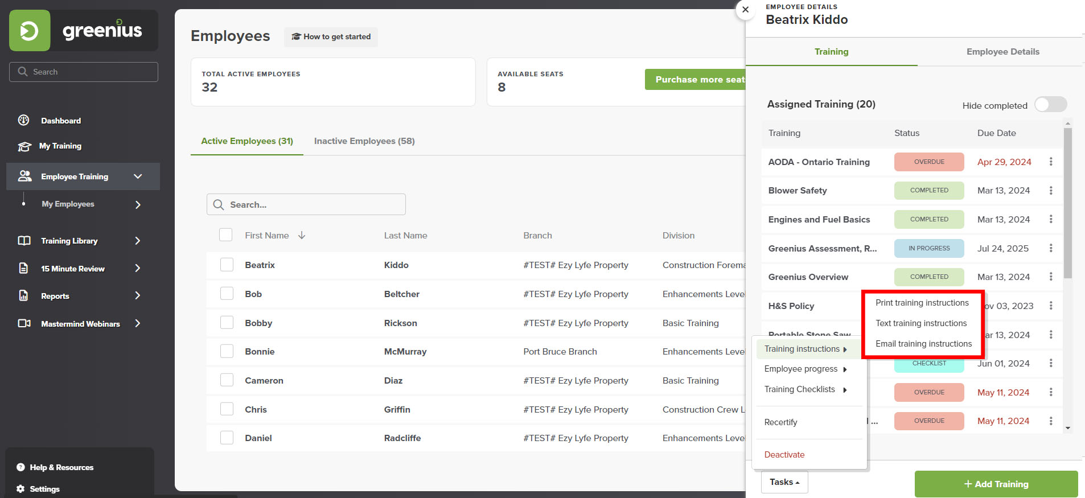Expand the Employee progress submenu
The image size is (1085, 498).
[x=805, y=369]
